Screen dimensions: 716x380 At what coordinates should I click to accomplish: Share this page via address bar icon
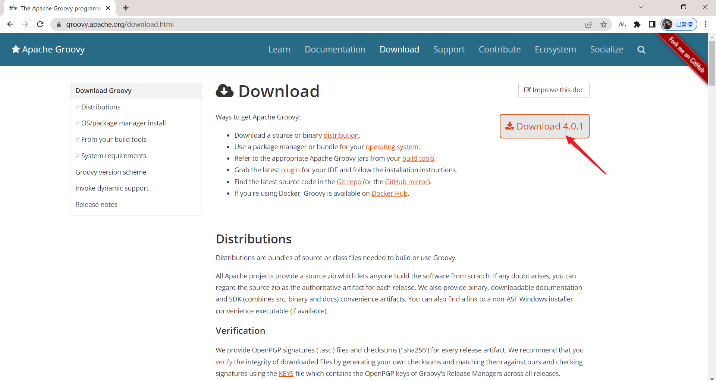[589, 25]
